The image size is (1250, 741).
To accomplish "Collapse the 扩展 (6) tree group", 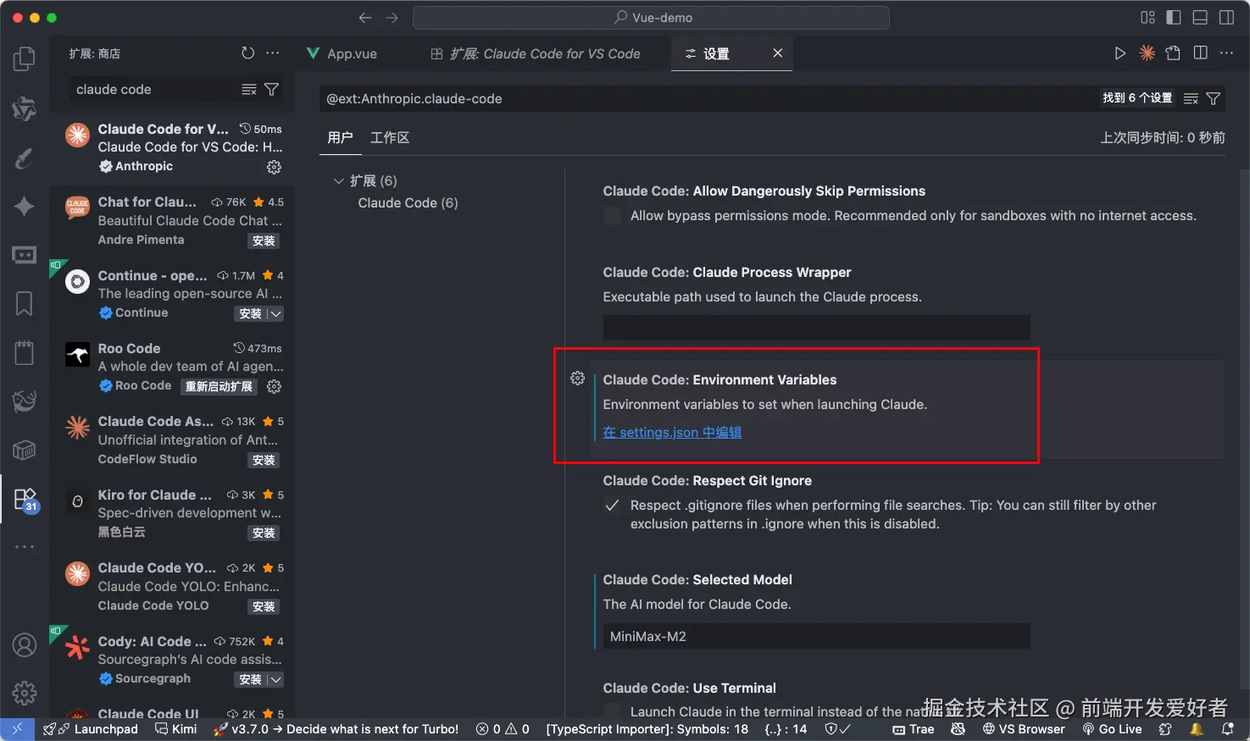I will point(339,181).
